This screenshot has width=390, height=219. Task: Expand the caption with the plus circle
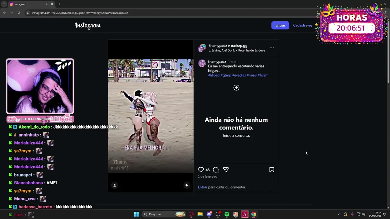(x=236, y=88)
